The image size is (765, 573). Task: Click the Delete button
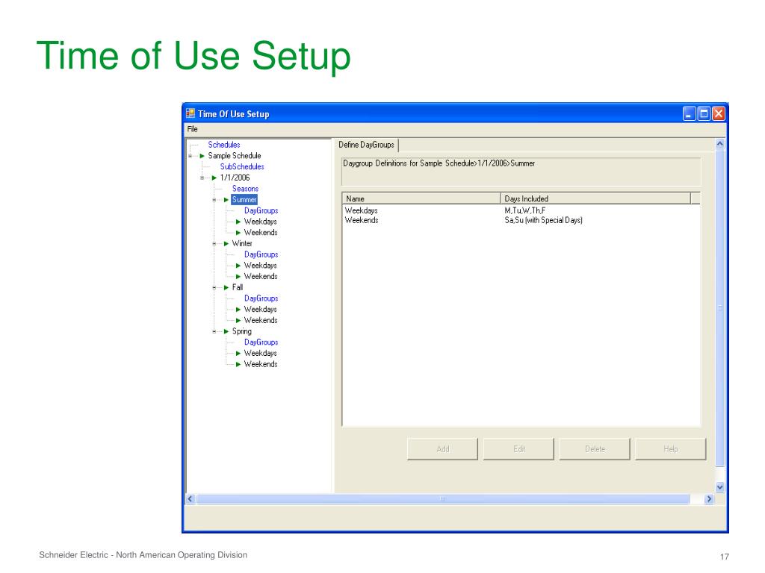595,448
